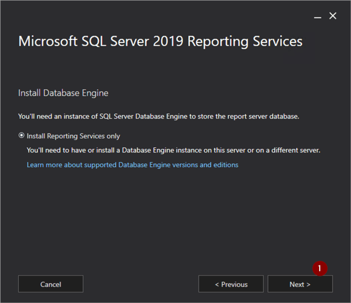Select the Install Reporting Services only radio button
The image size is (351, 303).
[21, 136]
